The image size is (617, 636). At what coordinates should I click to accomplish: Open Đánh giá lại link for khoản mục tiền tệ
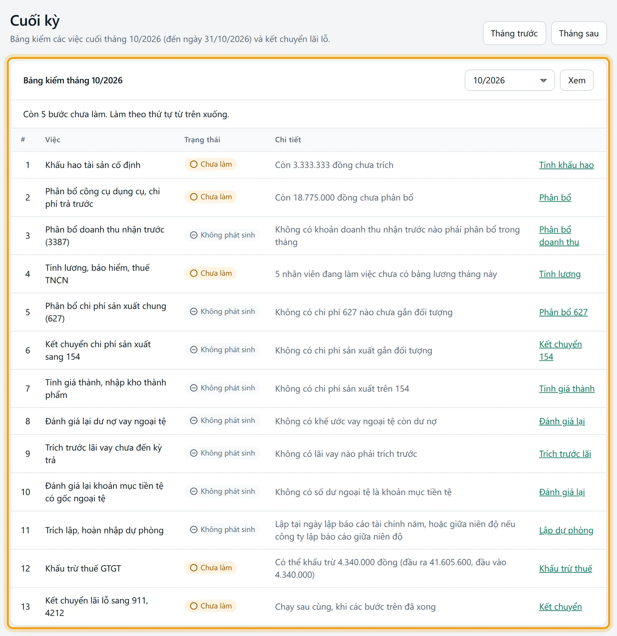coord(562,492)
